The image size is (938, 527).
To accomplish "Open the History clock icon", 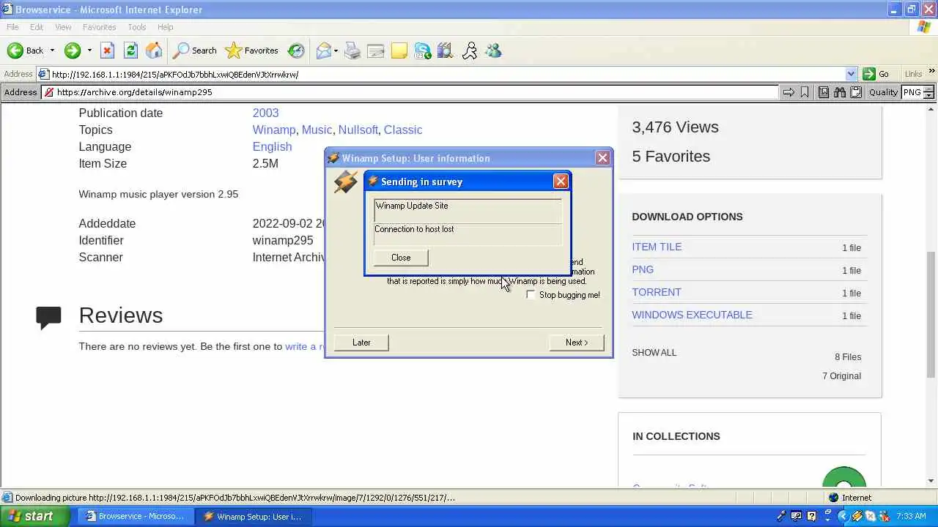I will 296,51.
